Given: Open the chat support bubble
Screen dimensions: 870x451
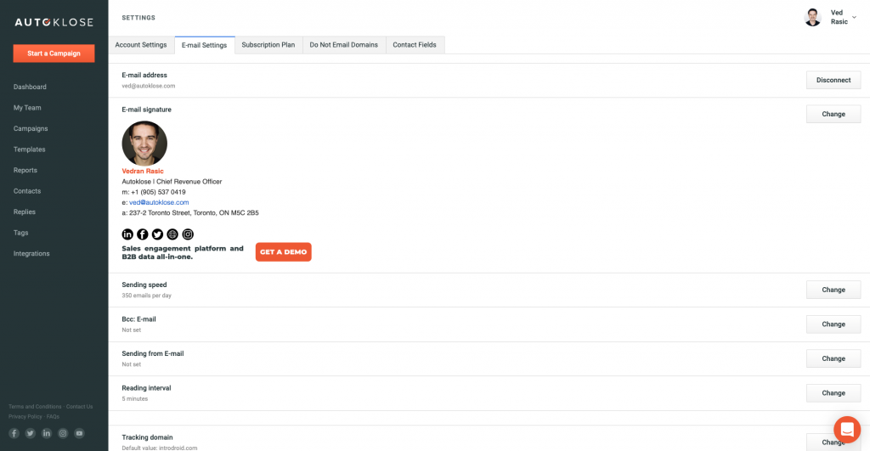Looking at the screenshot, I should [847, 430].
